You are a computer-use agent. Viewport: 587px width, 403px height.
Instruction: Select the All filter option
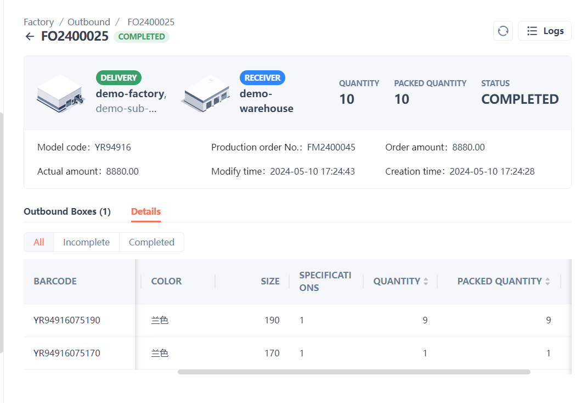tap(38, 242)
